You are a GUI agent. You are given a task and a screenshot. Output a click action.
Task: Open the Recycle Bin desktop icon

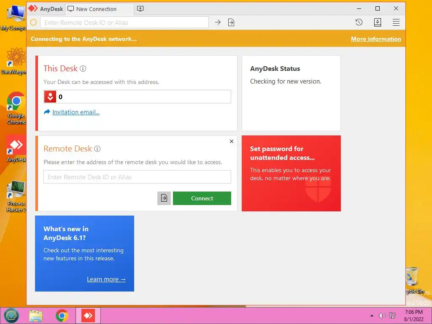click(415, 281)
